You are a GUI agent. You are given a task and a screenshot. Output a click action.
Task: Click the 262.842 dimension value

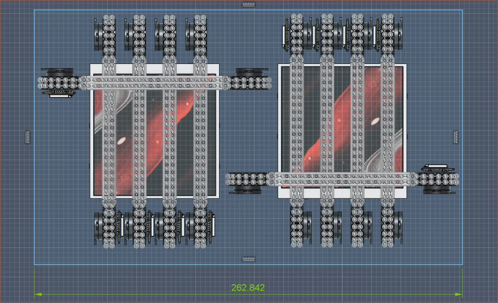(x=248, y=288)
